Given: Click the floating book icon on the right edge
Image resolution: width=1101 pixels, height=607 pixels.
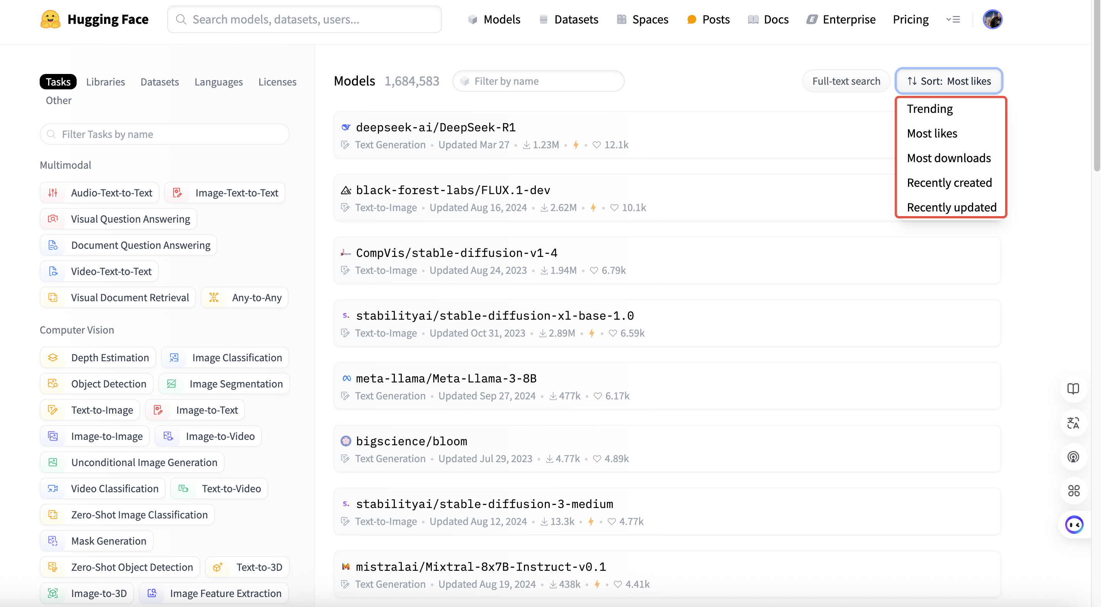Looking at the screenshot, I should [x=1073, y=389].
